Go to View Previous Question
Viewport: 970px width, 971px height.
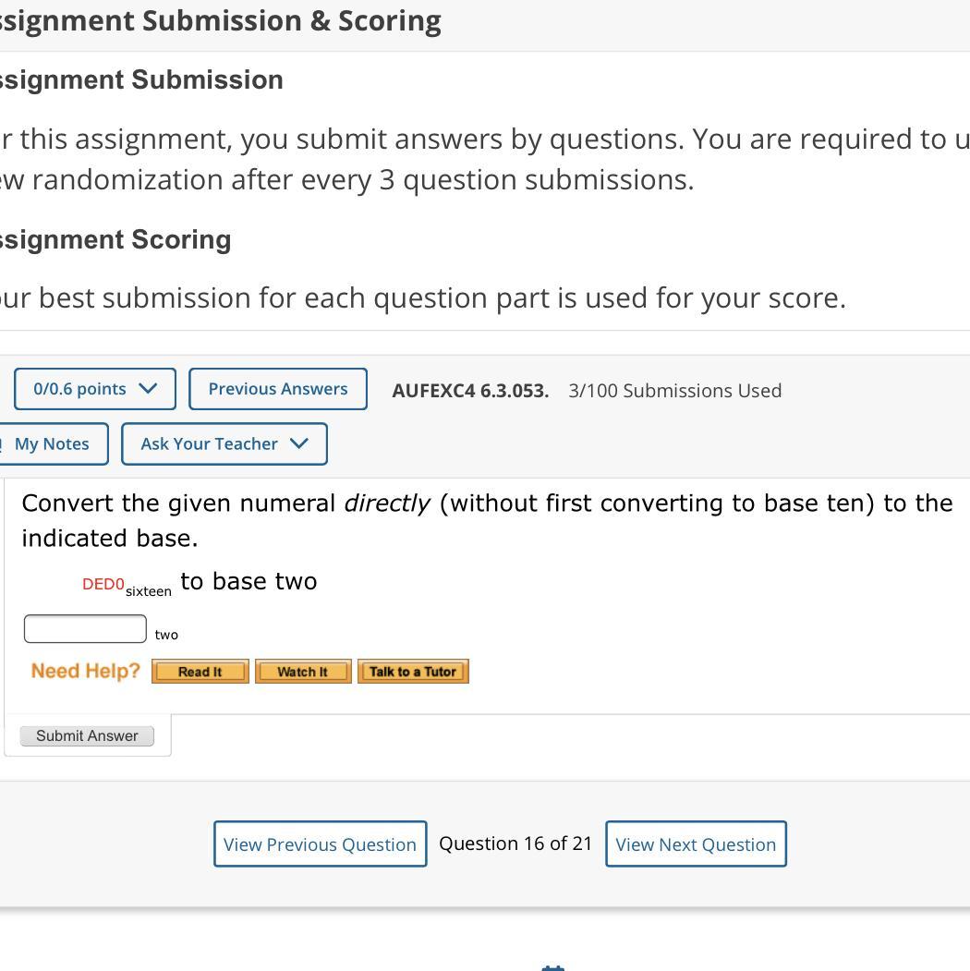click(320, 844)
